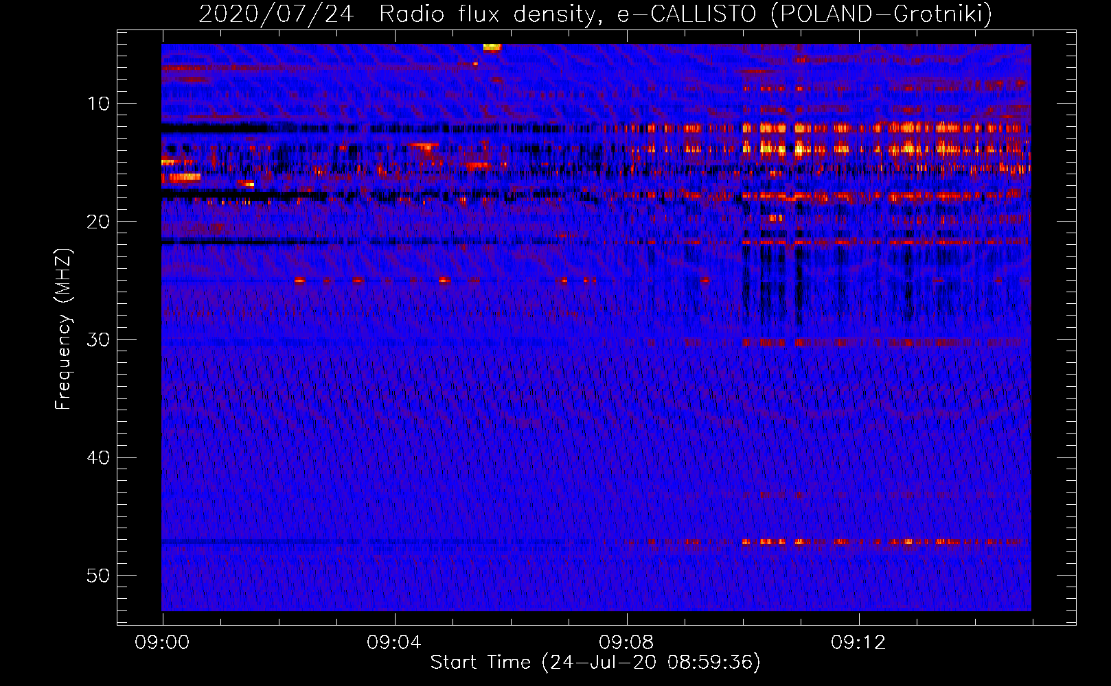Click the 10 MHz frequency tick label
Image resolution: width=1111 pixels, height=686 pixels.
(x=99, y=104)
